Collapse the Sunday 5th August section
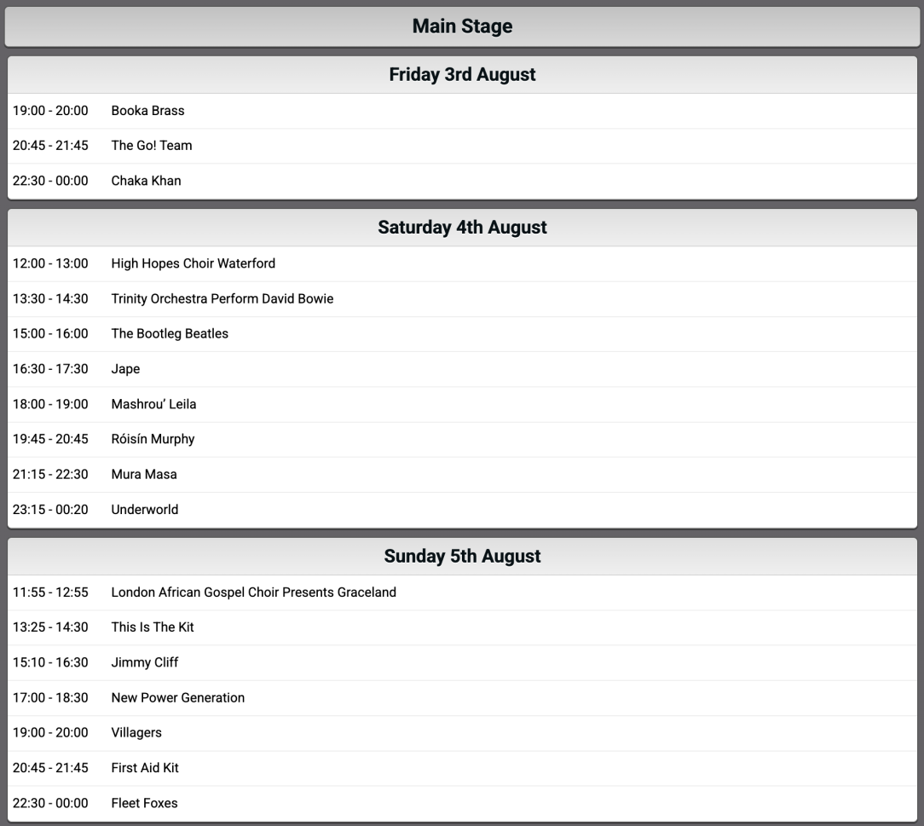Image resolution: width=924 pixels, height=826 pixels. (x=462, y=556)
